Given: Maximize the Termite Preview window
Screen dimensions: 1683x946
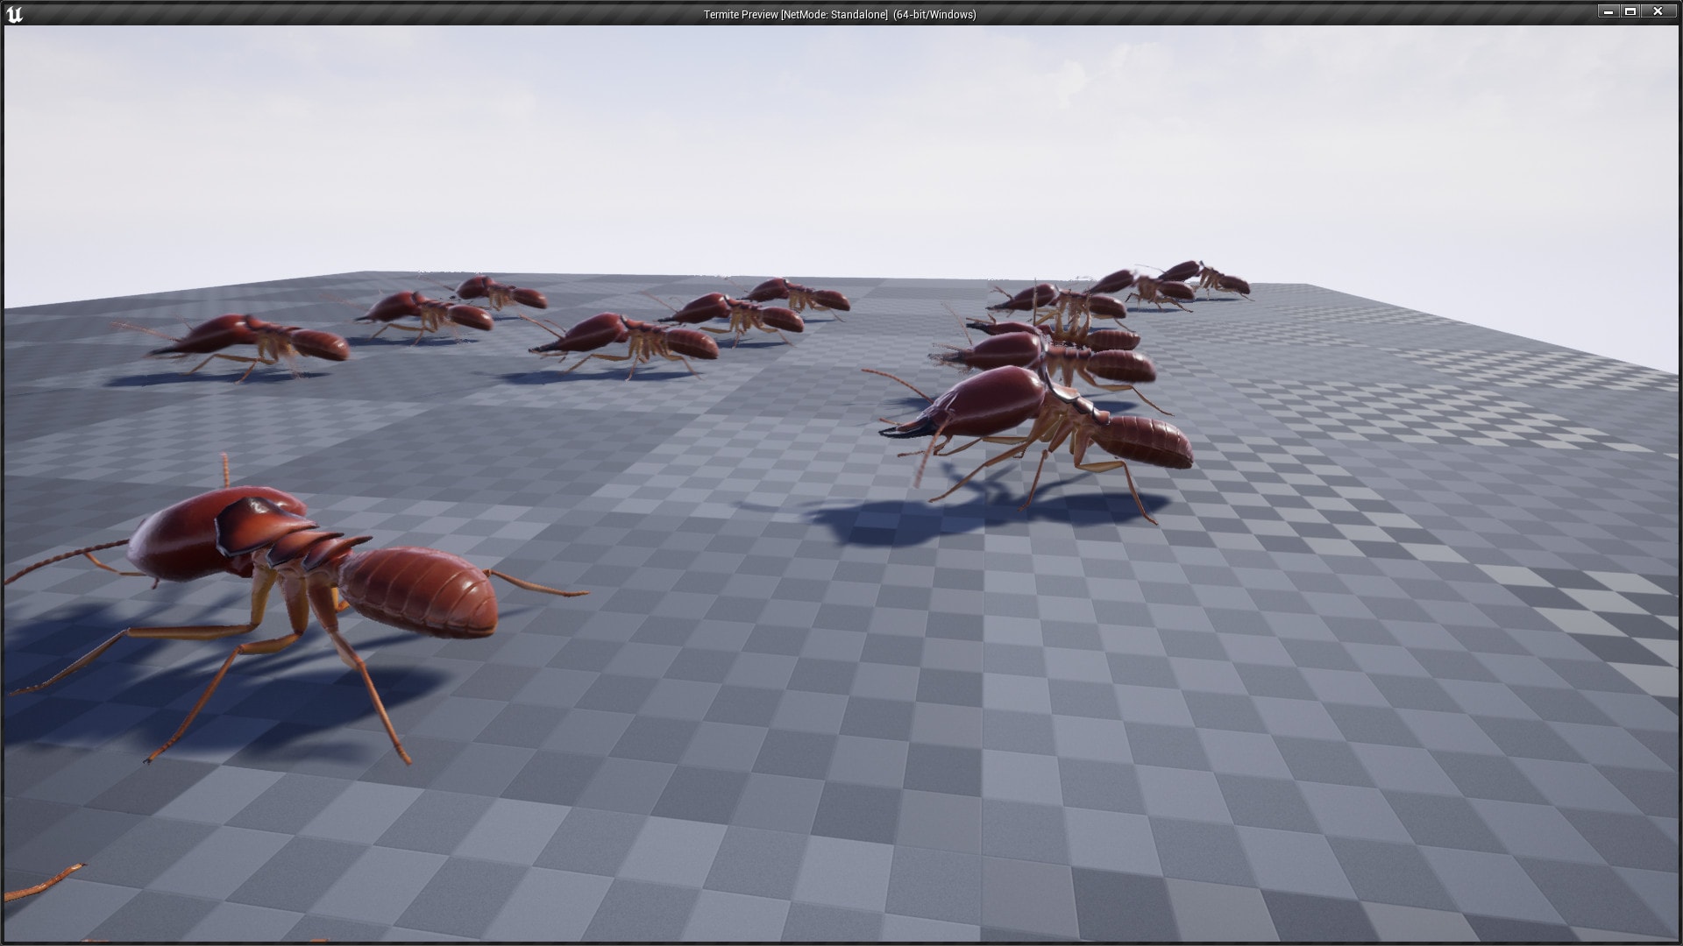Looking at the screenshot, I should click(x=1632, y=12).
